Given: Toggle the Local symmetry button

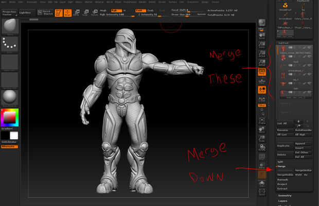Looking at the screenshot, I should [262, 90].
